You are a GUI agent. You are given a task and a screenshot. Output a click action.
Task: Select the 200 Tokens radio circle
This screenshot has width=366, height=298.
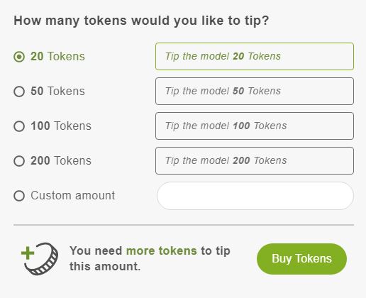click(x=19, y=161)
